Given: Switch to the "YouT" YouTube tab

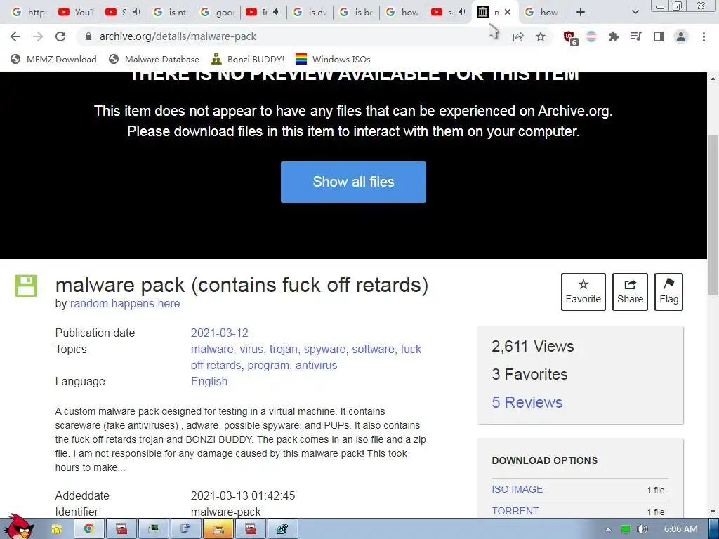Looking at the screenshot, I should click(x=76, y=13).
